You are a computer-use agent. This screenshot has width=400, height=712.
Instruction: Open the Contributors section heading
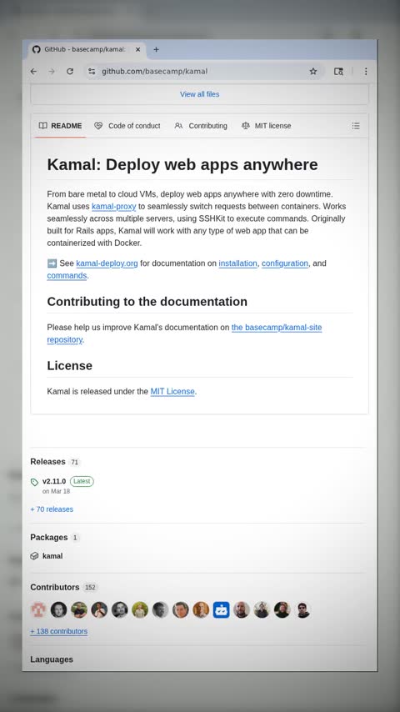pos(54,588)
